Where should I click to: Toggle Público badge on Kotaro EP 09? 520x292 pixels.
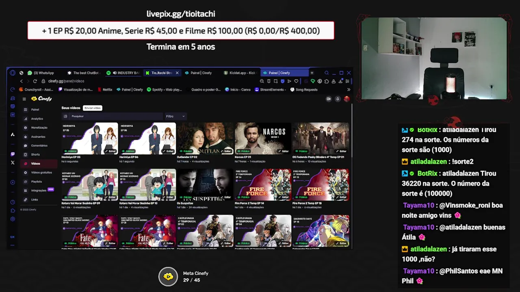tap(70, 198)
